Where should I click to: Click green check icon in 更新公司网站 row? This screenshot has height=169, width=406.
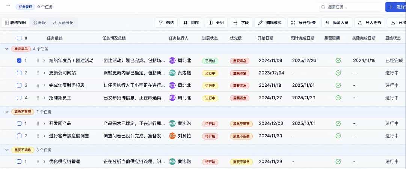coord(338,73)
